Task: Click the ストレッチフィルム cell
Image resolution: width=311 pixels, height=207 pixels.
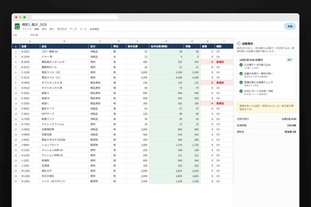Action: pyautogui.click(x=64, y=124)
